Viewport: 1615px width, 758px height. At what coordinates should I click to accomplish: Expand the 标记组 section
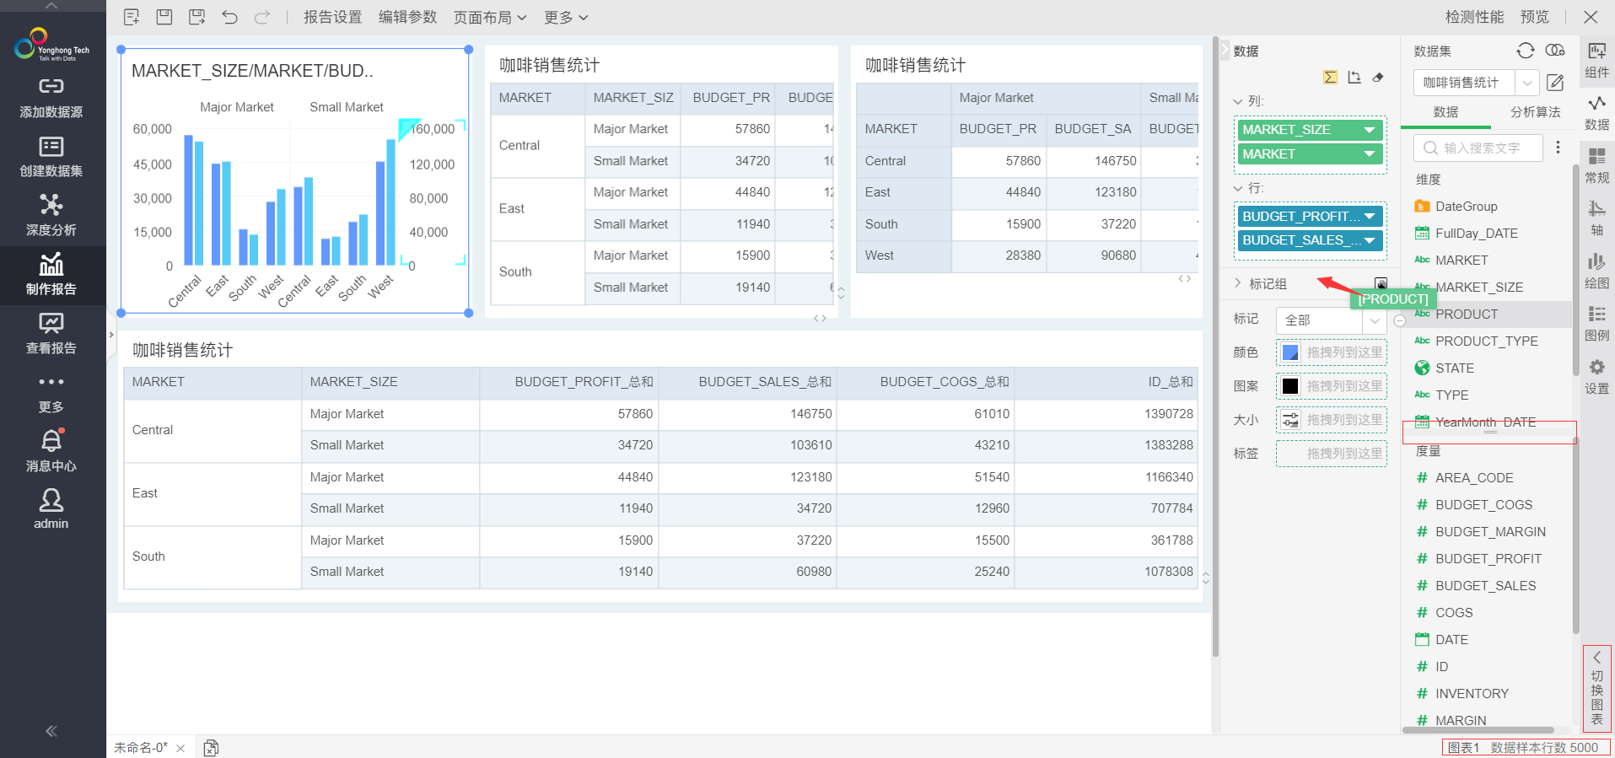pyautogui.click(x=1238, y=283)
